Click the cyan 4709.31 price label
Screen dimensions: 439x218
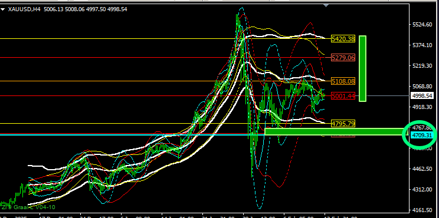pyautogui.click(x=423, y=136)
